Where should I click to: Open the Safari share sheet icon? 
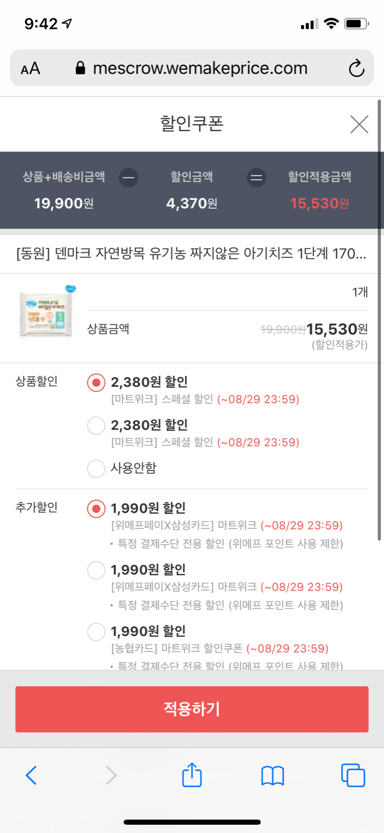pyautogui.click(x=192, y=775)
